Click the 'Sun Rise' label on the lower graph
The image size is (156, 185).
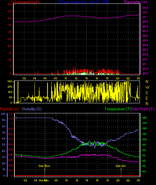(44, 166)
